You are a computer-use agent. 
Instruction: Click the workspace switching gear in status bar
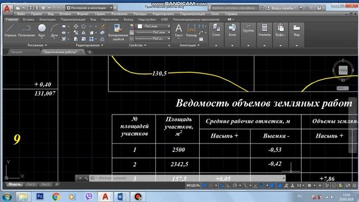click(309, 186)
